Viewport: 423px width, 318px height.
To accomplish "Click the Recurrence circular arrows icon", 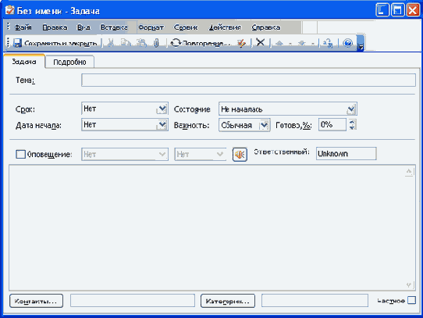I will [176, 43].
